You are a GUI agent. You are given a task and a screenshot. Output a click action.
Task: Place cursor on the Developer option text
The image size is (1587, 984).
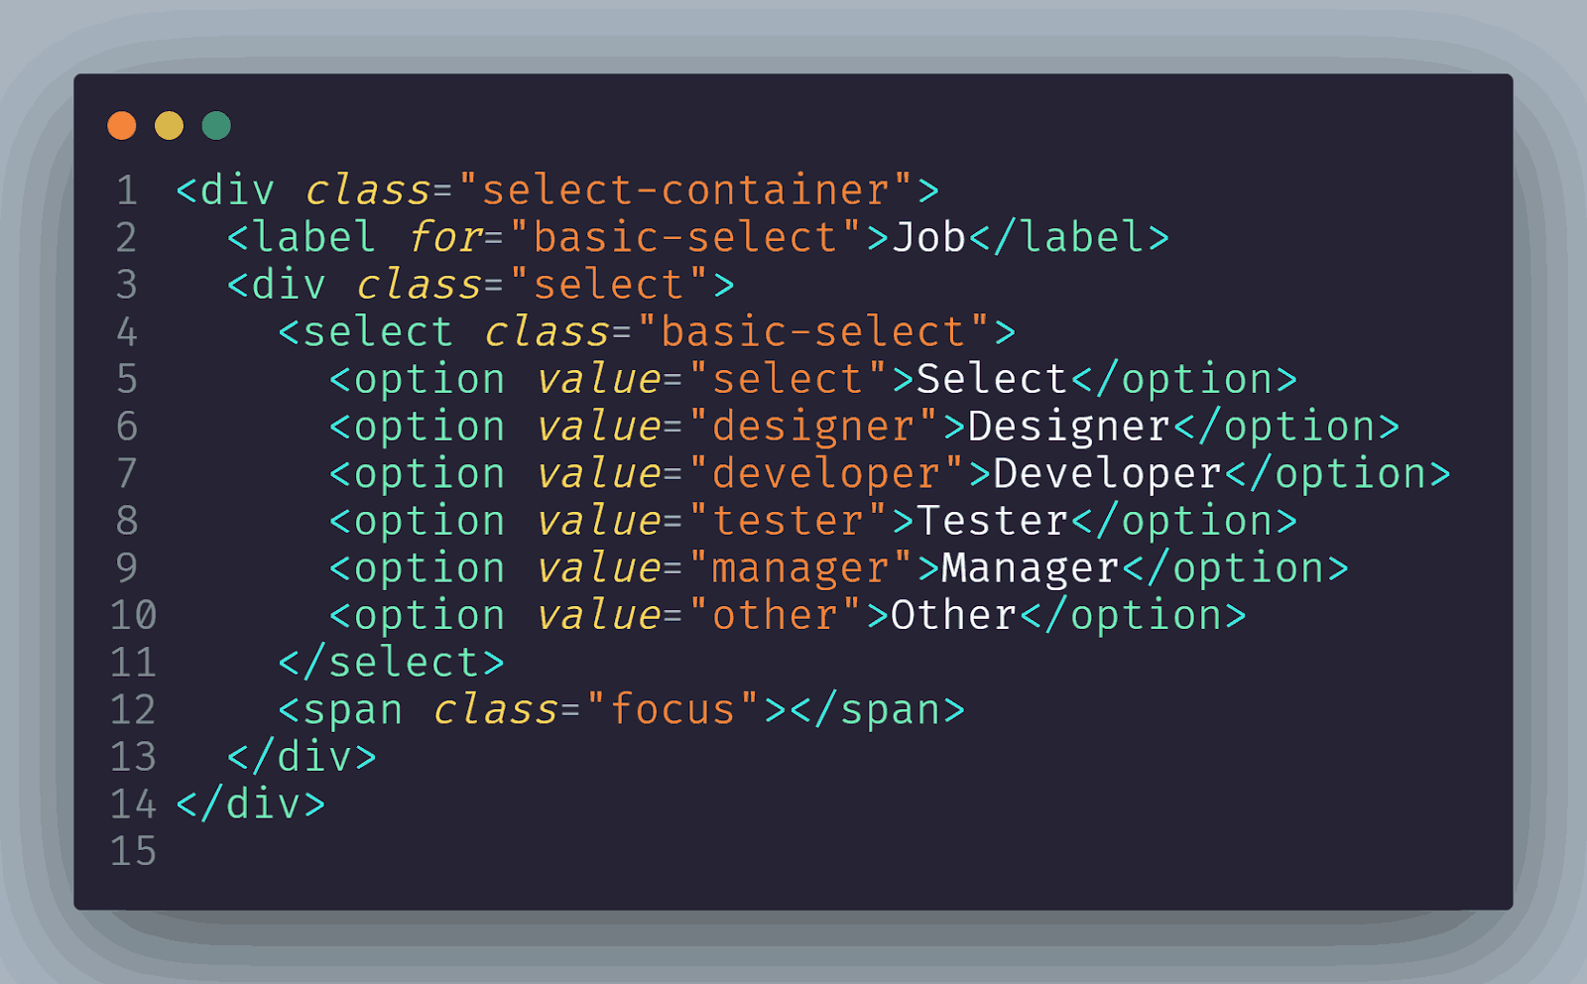point(1107,474)
